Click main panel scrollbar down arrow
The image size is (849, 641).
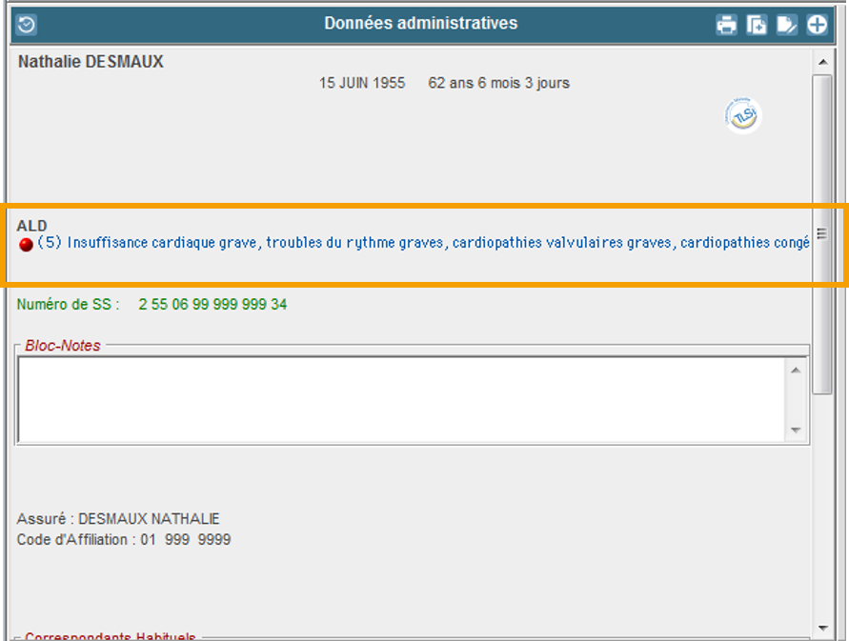(x=821, y=628)
